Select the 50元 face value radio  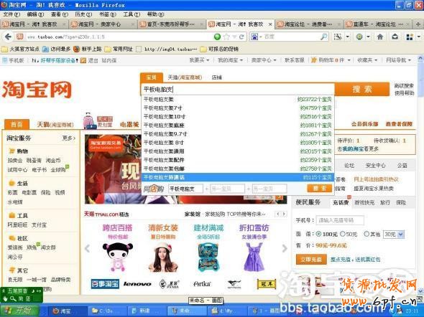click(x=342, y=234)
